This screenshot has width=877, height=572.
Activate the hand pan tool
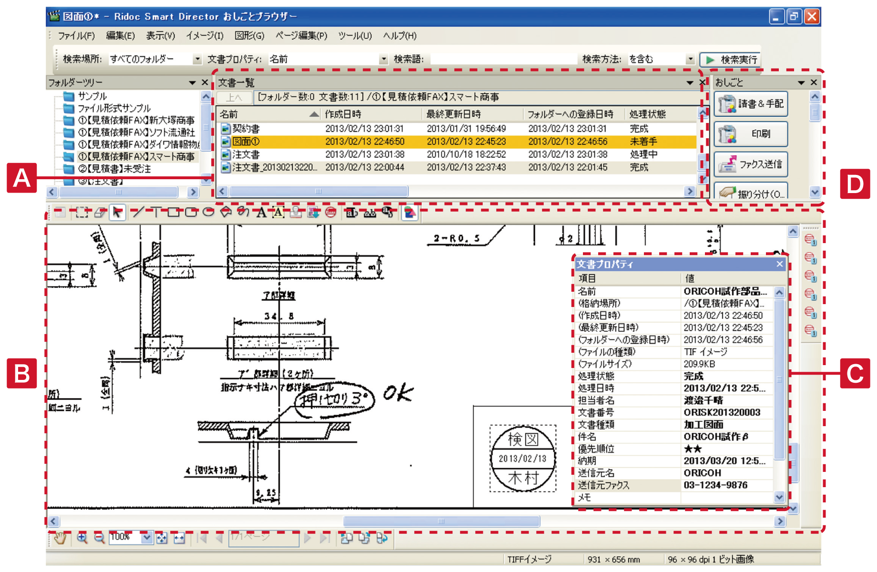coord(60,538)
